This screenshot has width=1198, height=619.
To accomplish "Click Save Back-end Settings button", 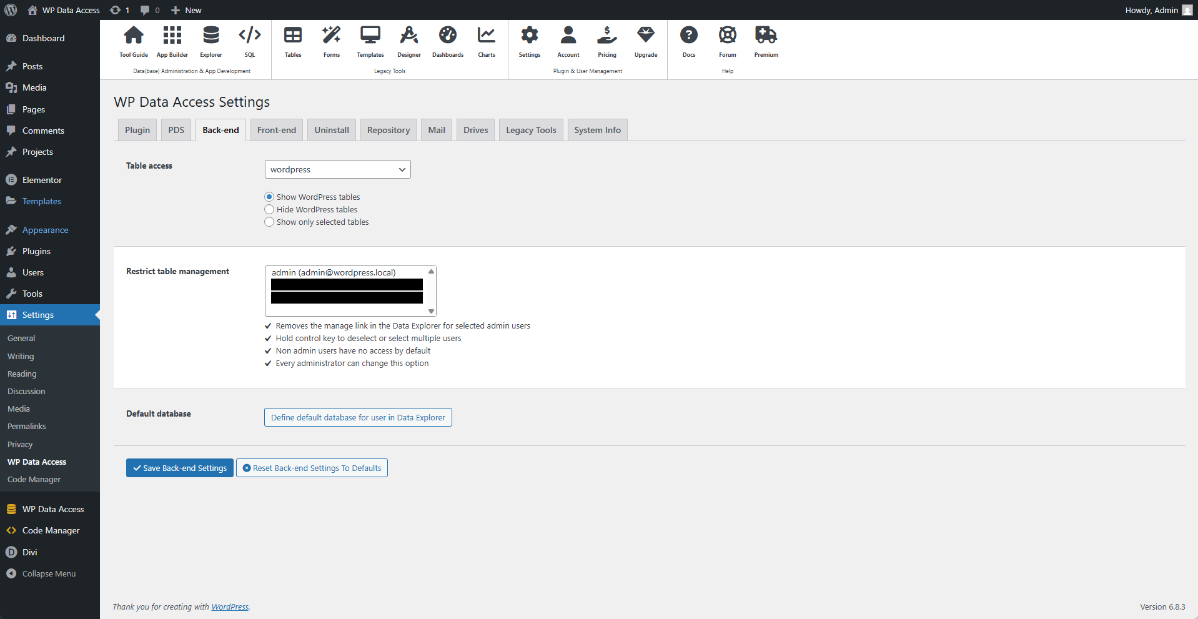I will pos(179,467).
